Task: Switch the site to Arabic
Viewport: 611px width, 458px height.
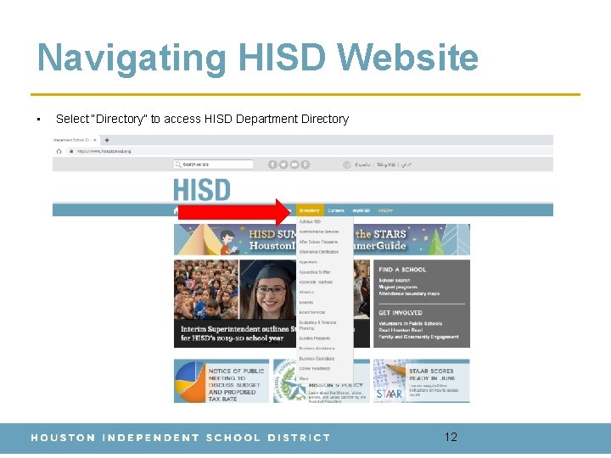Action: point(406,165)
